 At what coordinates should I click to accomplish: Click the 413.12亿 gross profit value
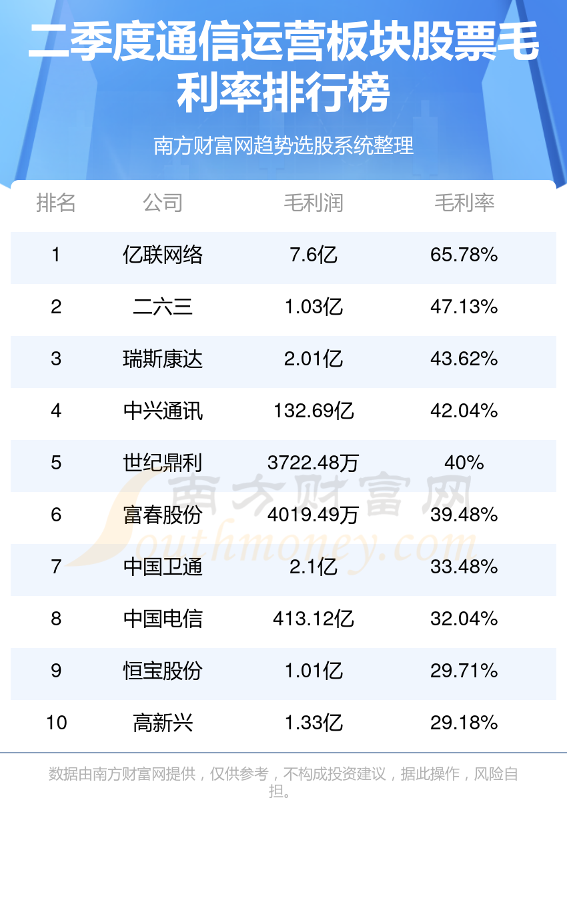click(x=314, y=619)
